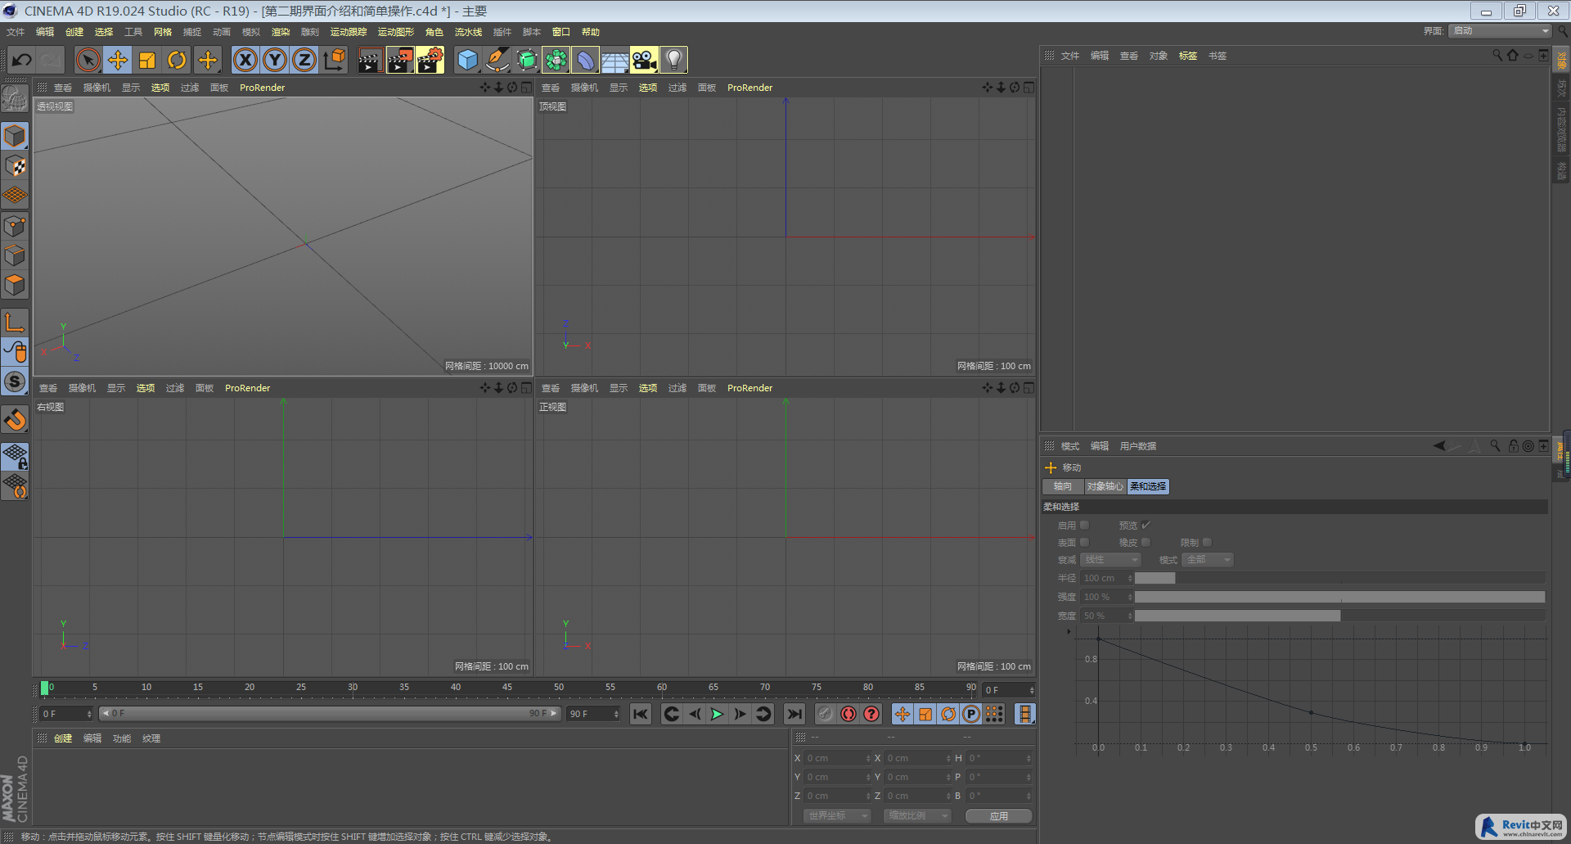1571x844 pixels.
Task: Open the 帮助 main menu
Action: [591, 32]
